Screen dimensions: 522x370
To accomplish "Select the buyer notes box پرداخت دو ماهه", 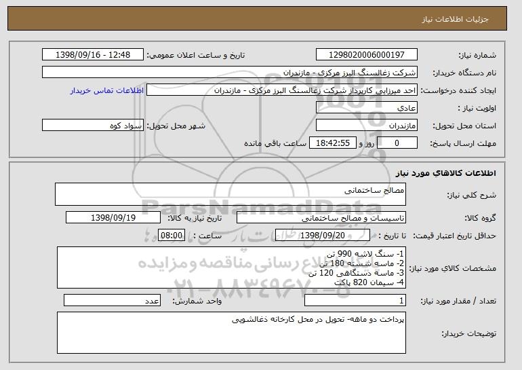I will click(231, 333).
